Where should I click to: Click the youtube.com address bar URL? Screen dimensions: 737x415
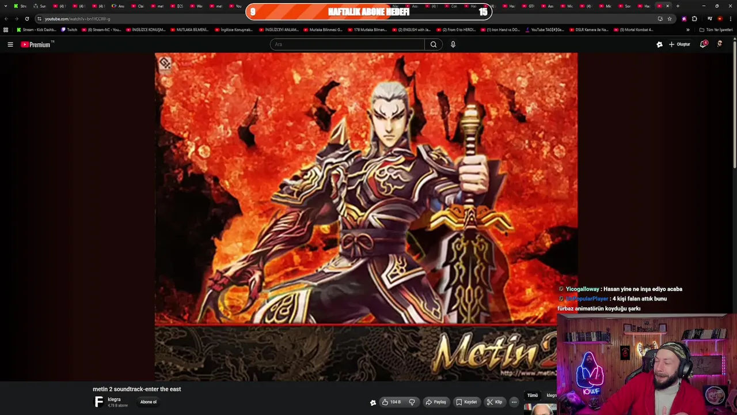pyautogui.click(x=77, y=19)
